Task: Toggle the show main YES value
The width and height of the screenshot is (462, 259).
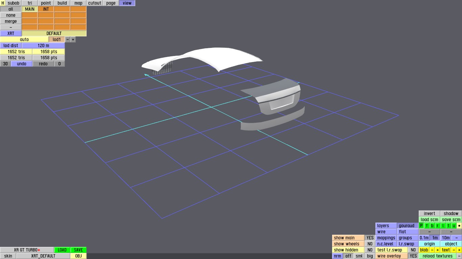Action: pos(370,238)
